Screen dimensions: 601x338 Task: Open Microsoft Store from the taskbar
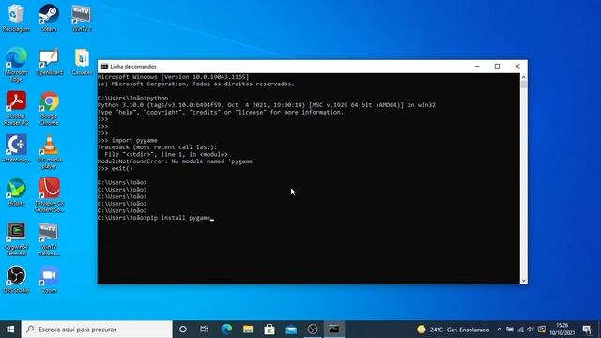270,330
